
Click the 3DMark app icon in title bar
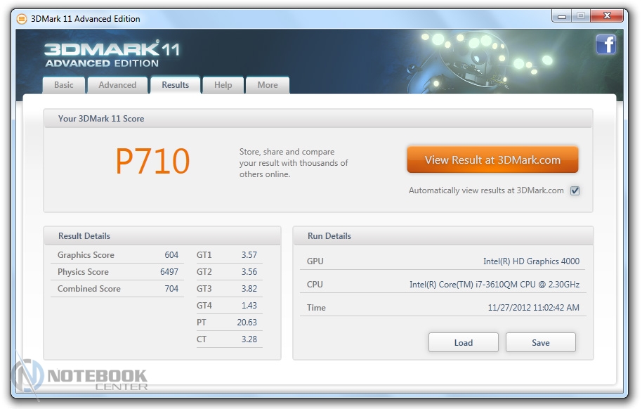click(x=22, y=18)
